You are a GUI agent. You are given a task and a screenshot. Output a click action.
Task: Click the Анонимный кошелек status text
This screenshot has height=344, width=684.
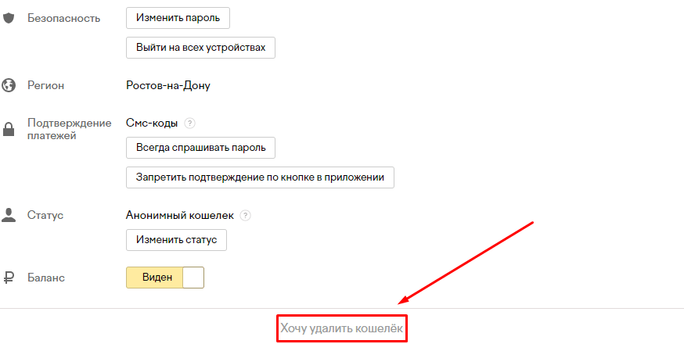point(180,215)
